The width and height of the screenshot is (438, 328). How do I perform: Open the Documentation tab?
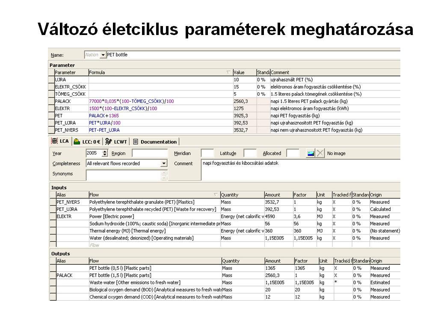click(155, 142)
